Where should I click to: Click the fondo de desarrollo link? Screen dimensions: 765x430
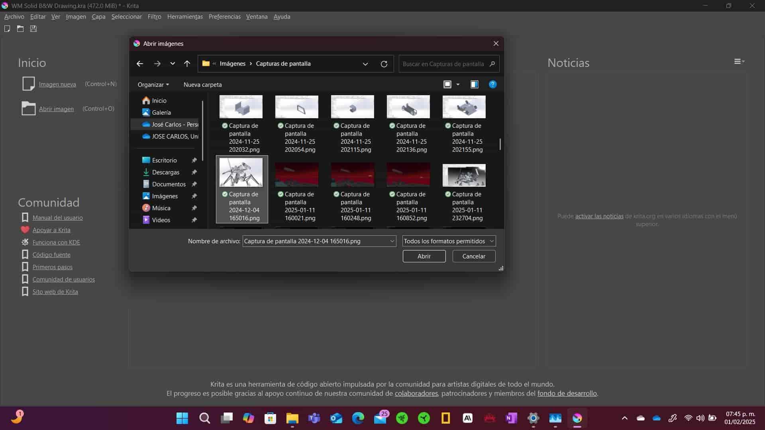click(x=567, y=393)
